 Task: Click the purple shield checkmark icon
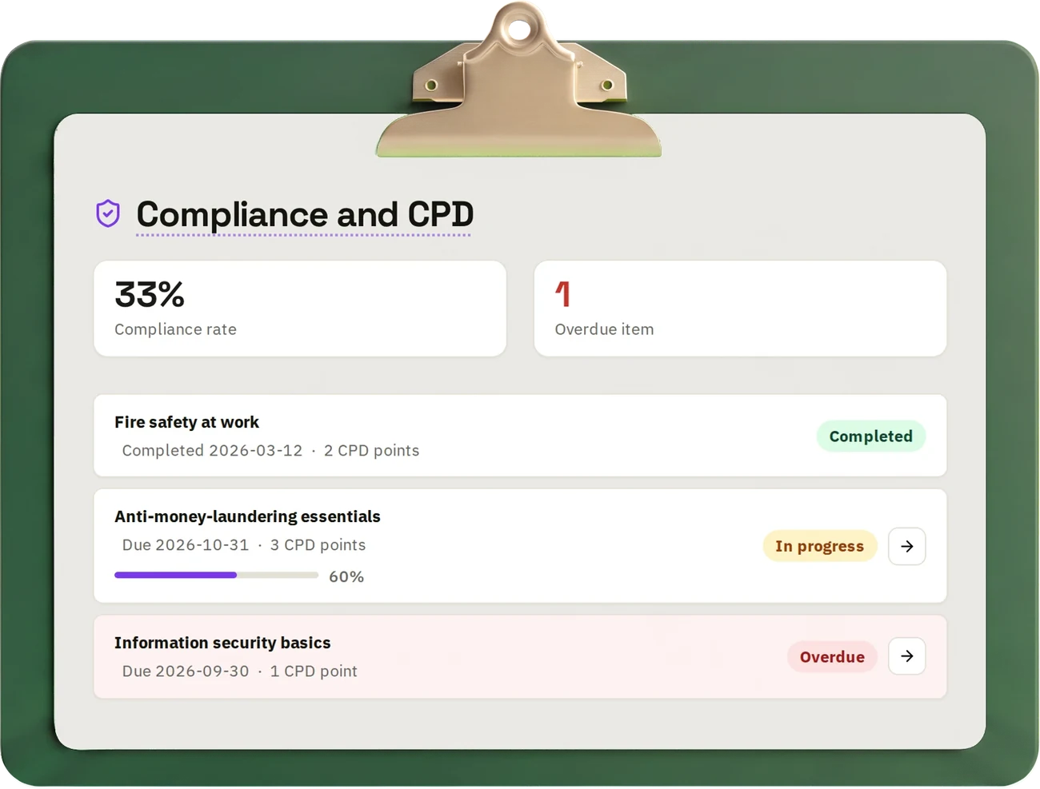tap(108, 213)
